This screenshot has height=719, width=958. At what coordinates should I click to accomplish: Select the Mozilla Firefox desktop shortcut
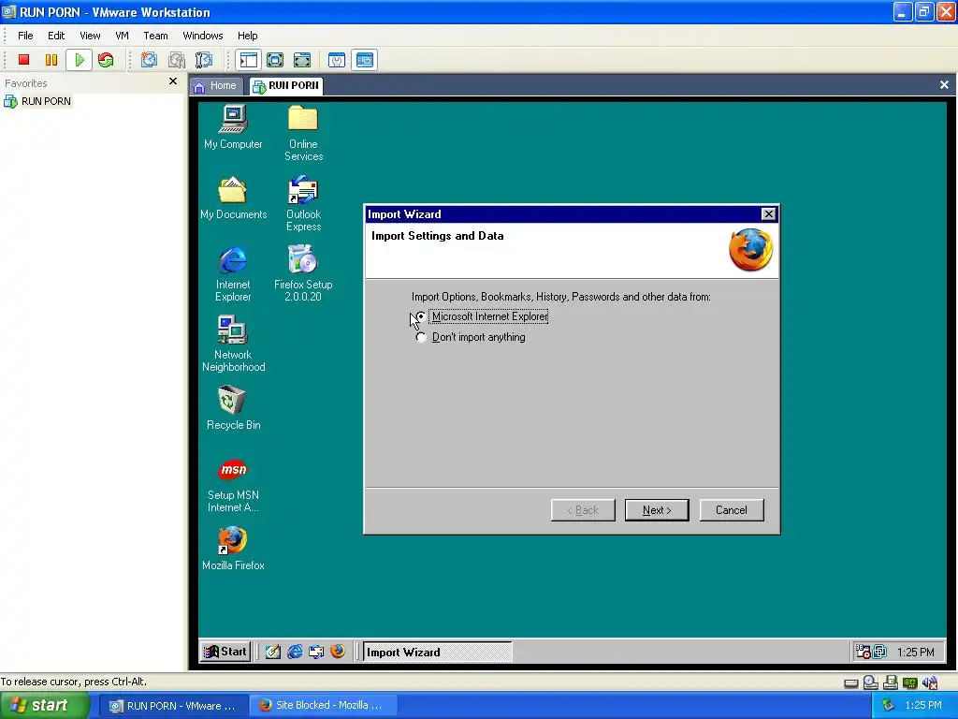(233, 549)
